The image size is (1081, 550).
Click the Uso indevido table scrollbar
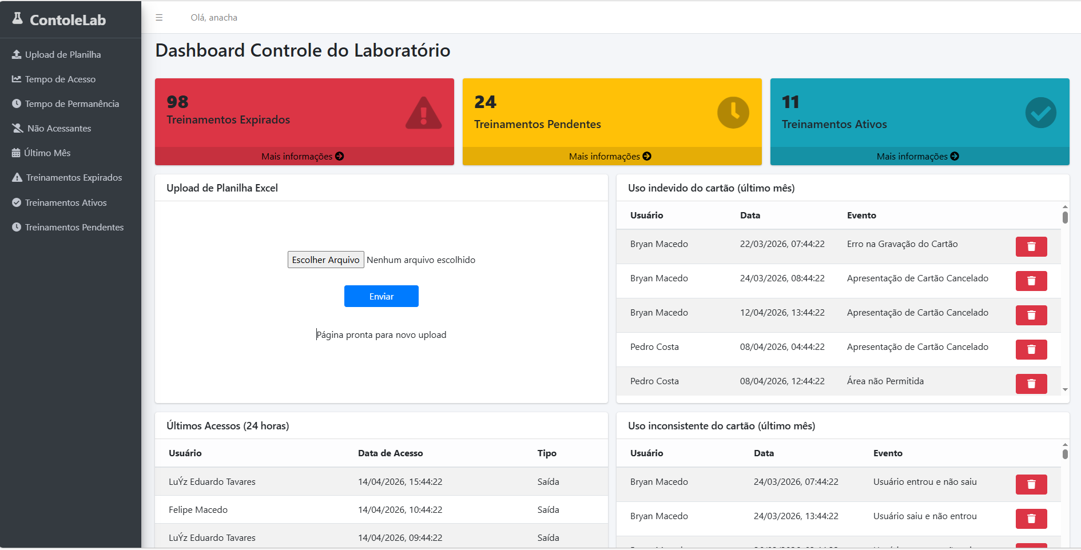(1064, 217)
